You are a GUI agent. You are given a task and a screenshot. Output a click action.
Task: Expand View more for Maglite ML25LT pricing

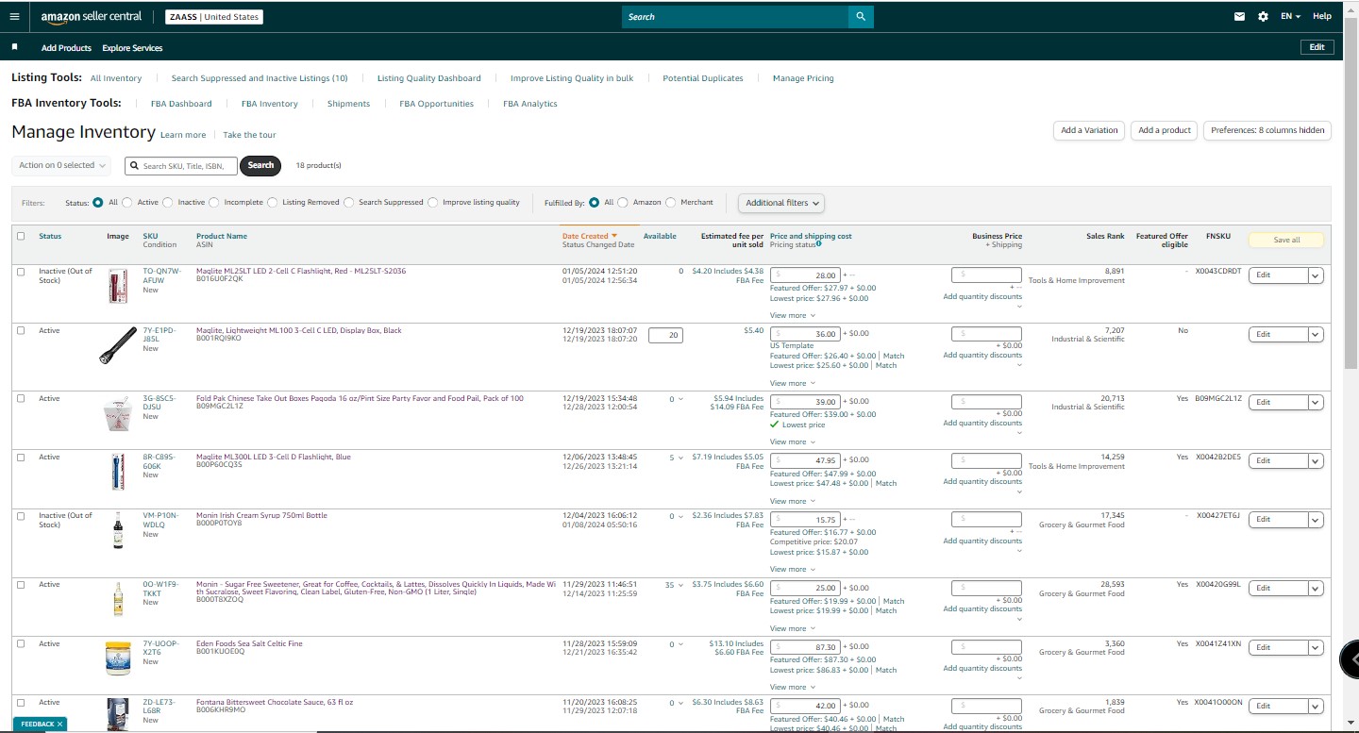pos(791,315)
